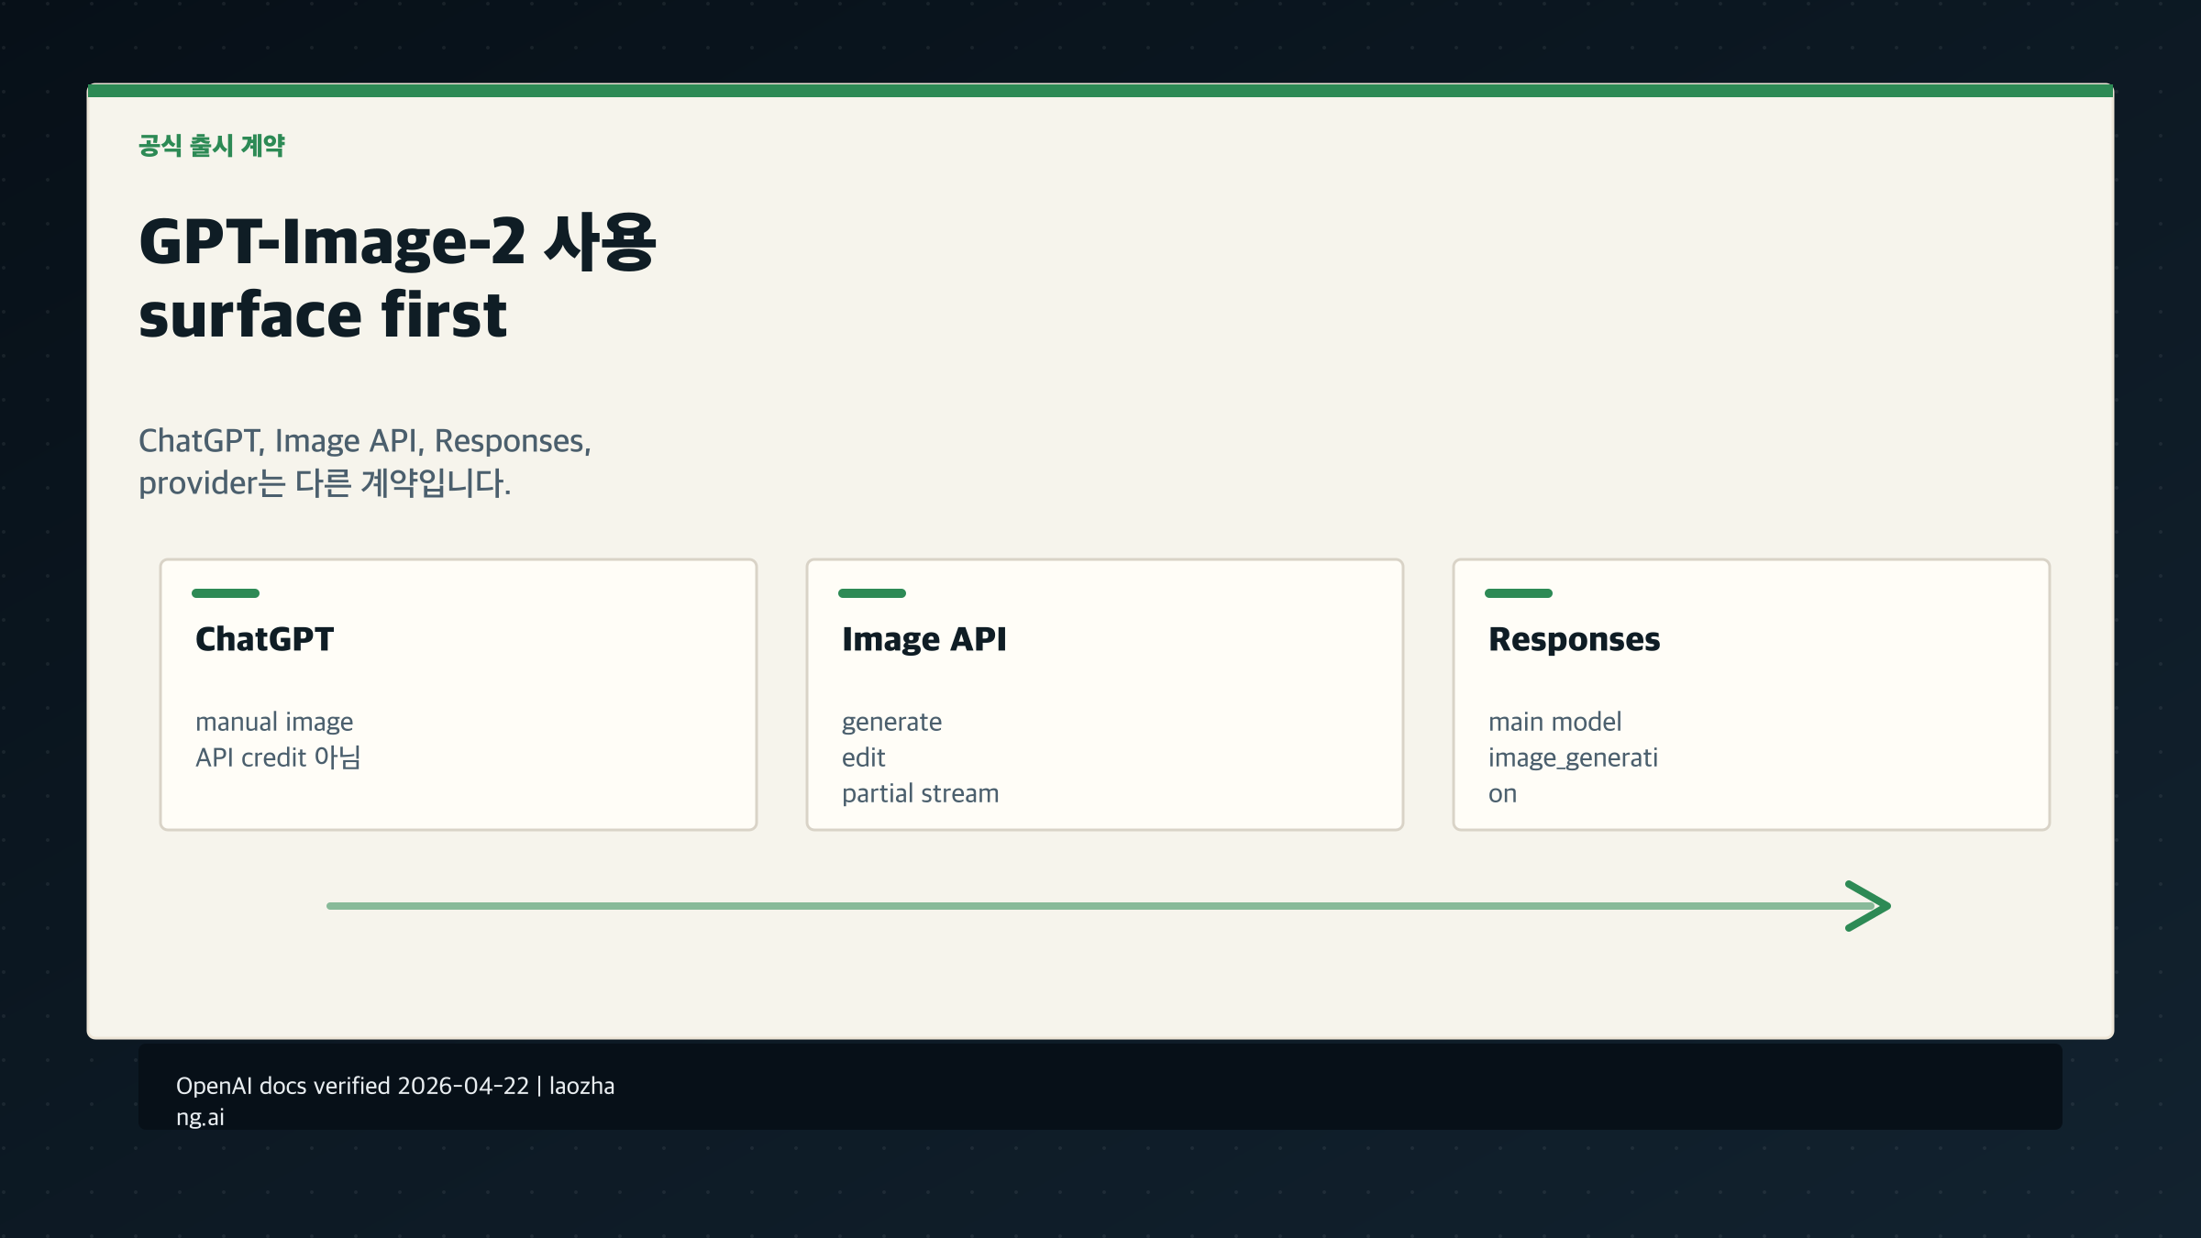This screenshot has width=2201, height=1238.
Task: Click the ChatGPT card
Action: [x=457, y=694]
